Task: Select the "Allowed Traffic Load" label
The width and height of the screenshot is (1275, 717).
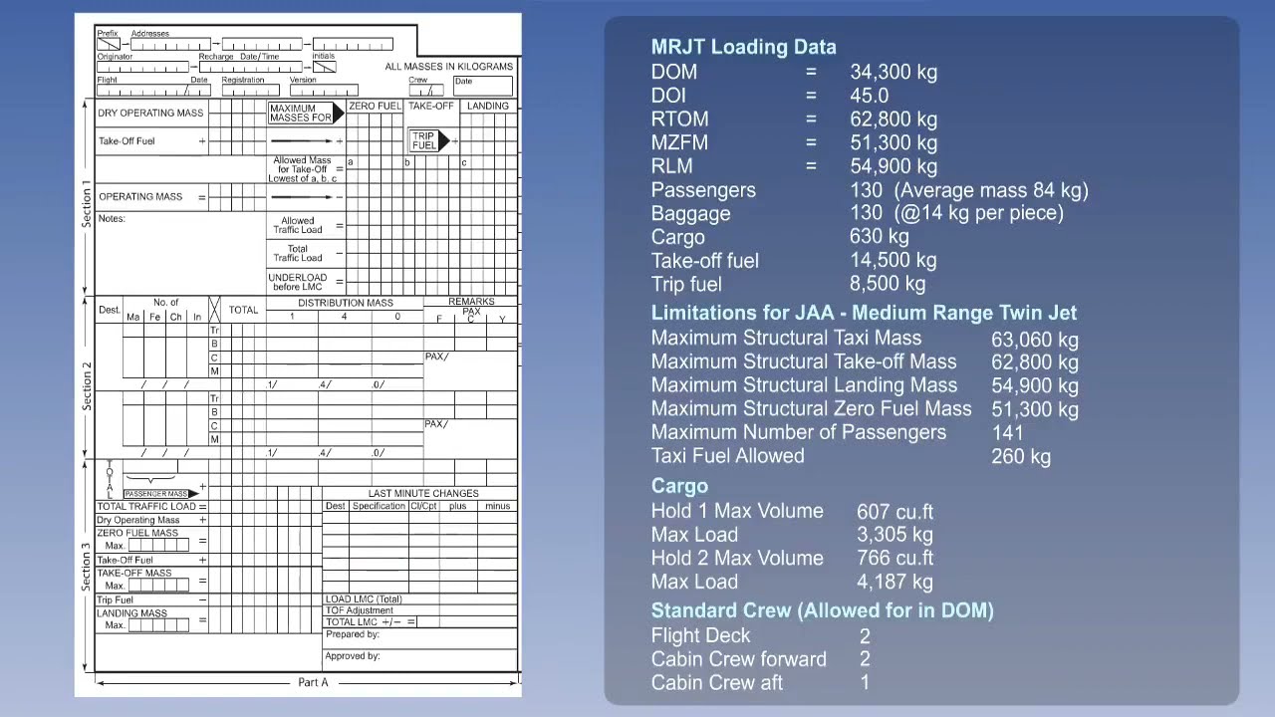Action: pos(298,226)
